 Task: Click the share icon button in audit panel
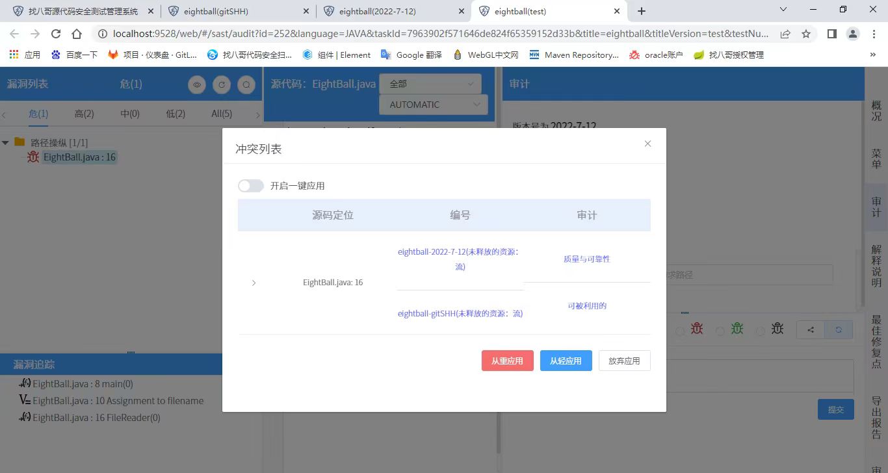tap(811, 329)
